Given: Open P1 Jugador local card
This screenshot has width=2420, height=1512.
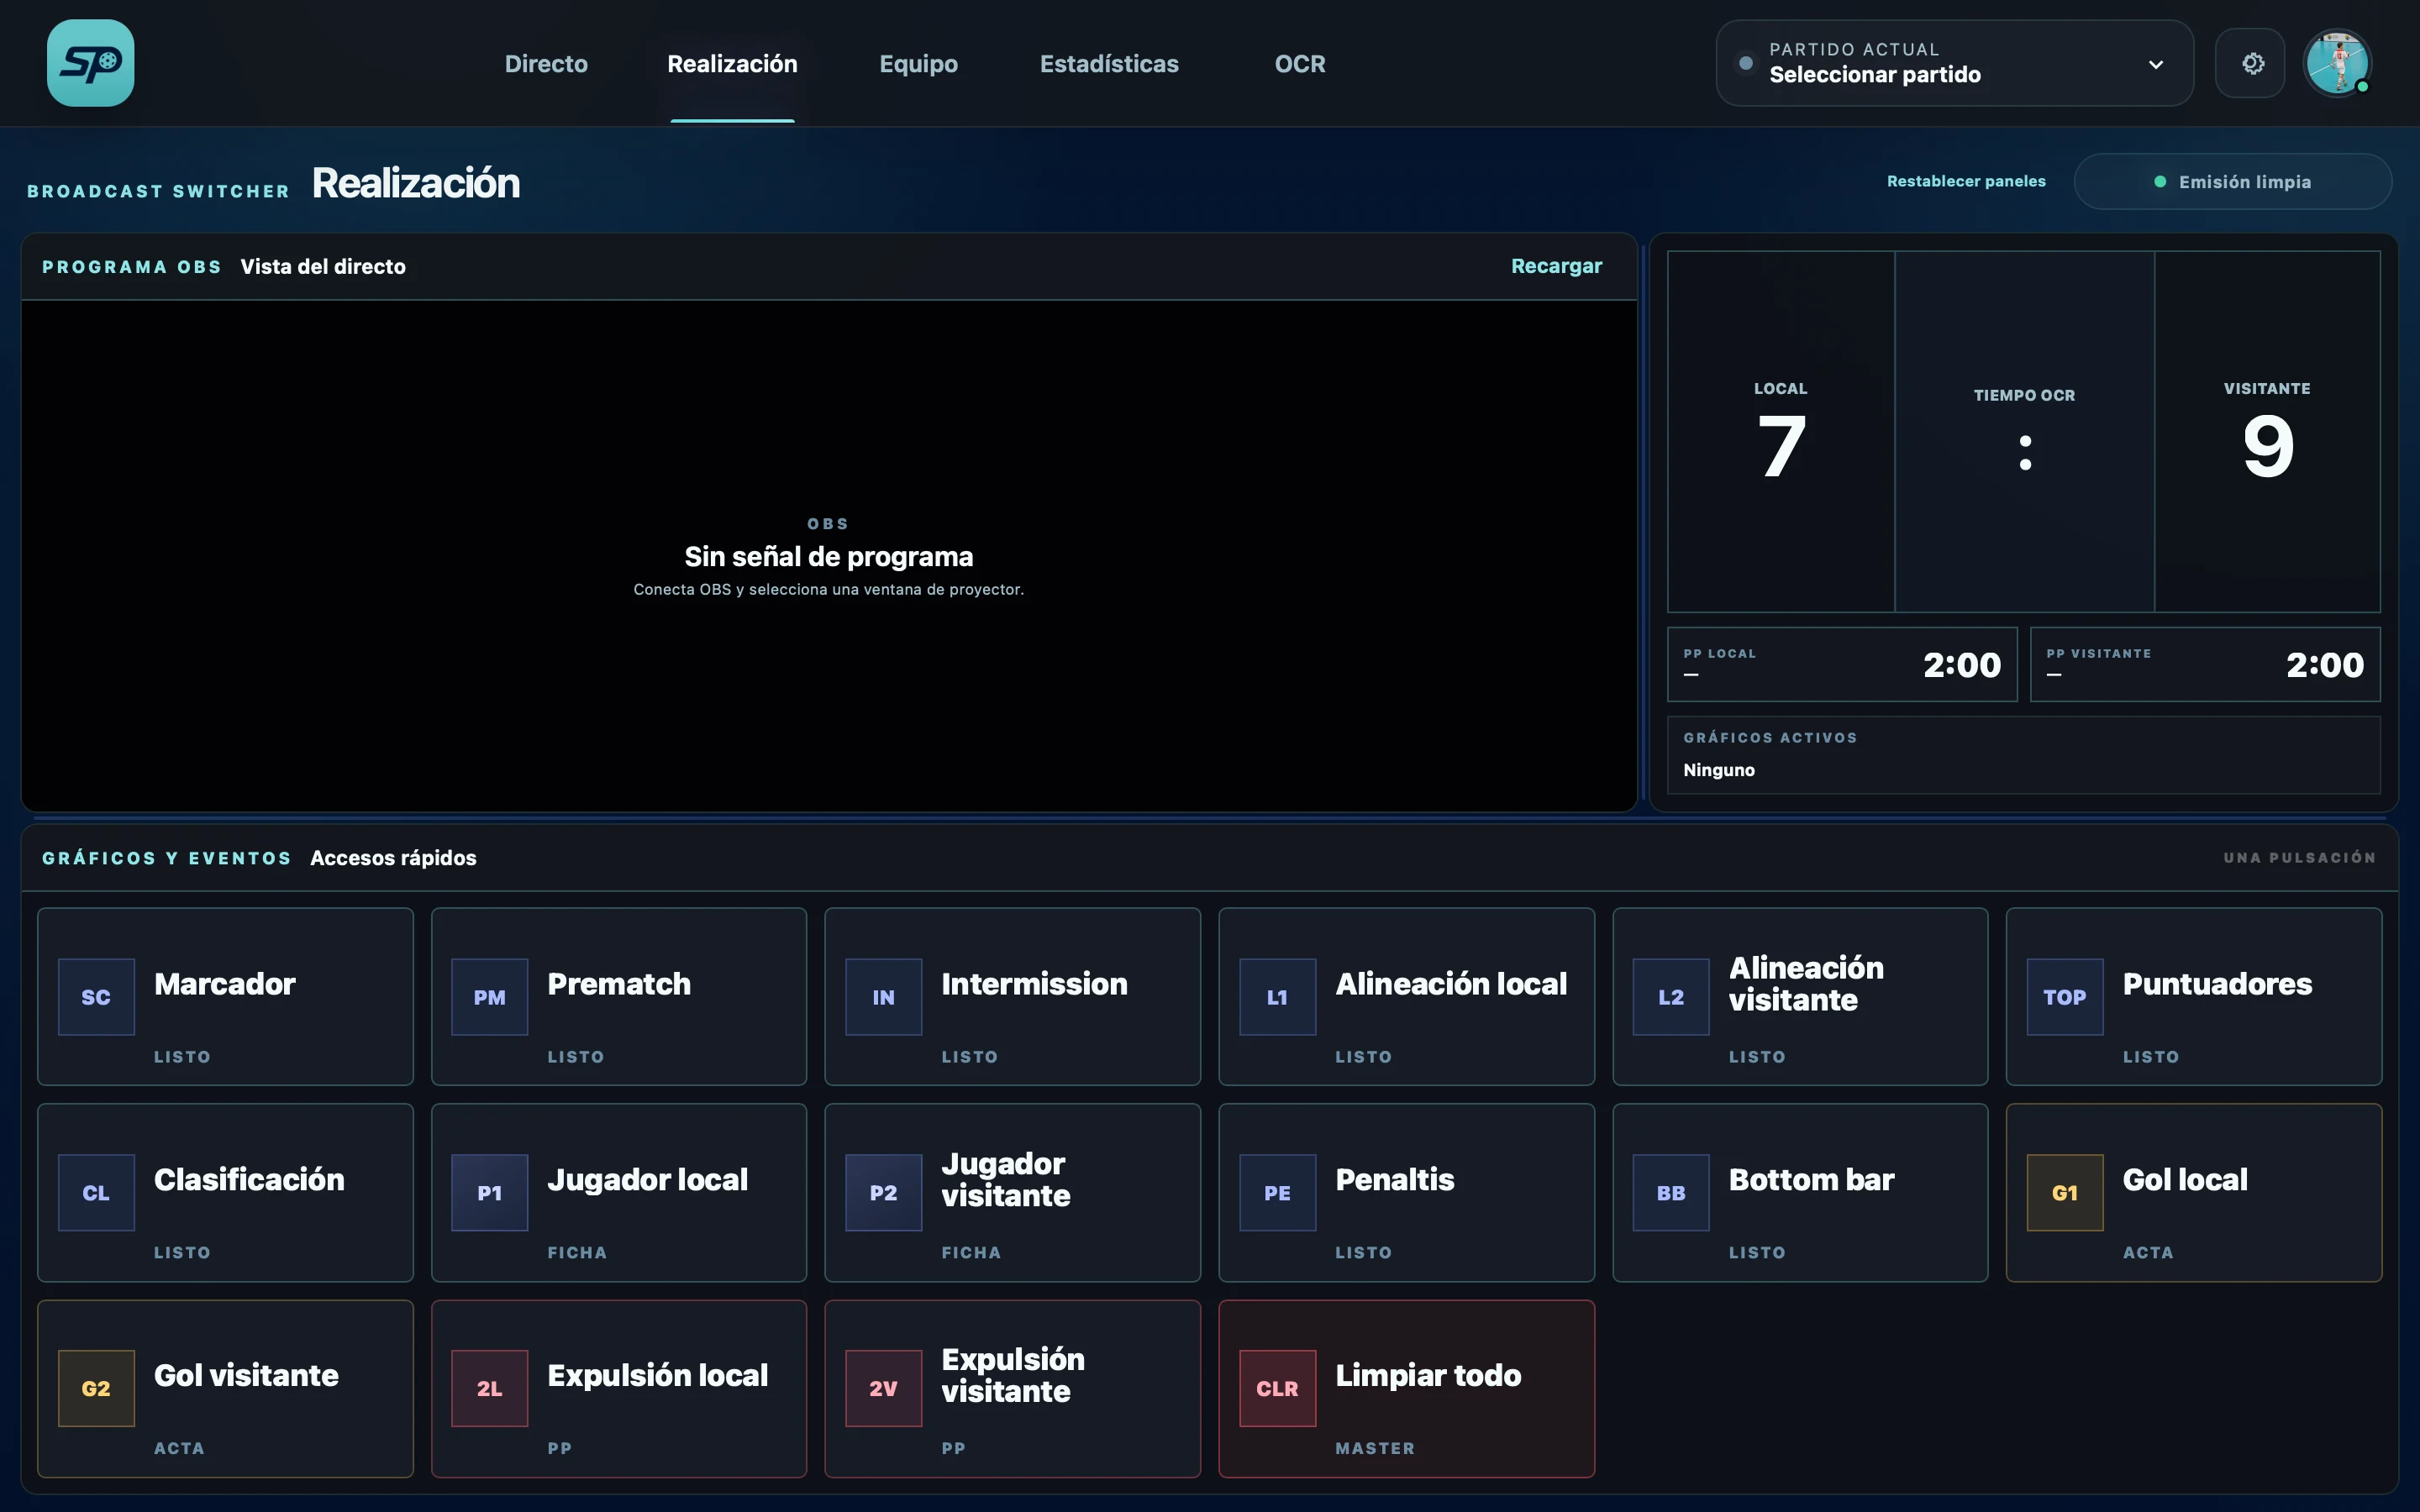Looking at the screenshot, I should click(619, 1192).
